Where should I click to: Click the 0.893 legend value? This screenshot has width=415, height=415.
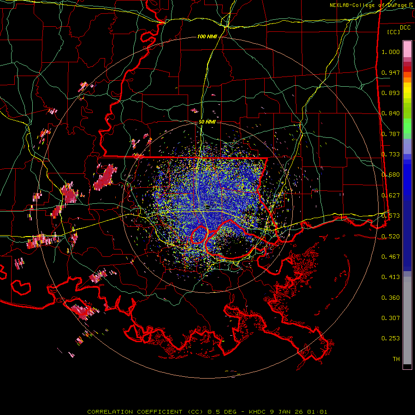coord(391,93)
